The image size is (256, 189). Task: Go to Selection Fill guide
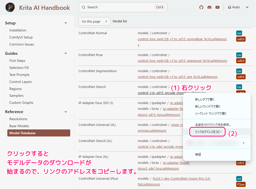tap(19, 68)
